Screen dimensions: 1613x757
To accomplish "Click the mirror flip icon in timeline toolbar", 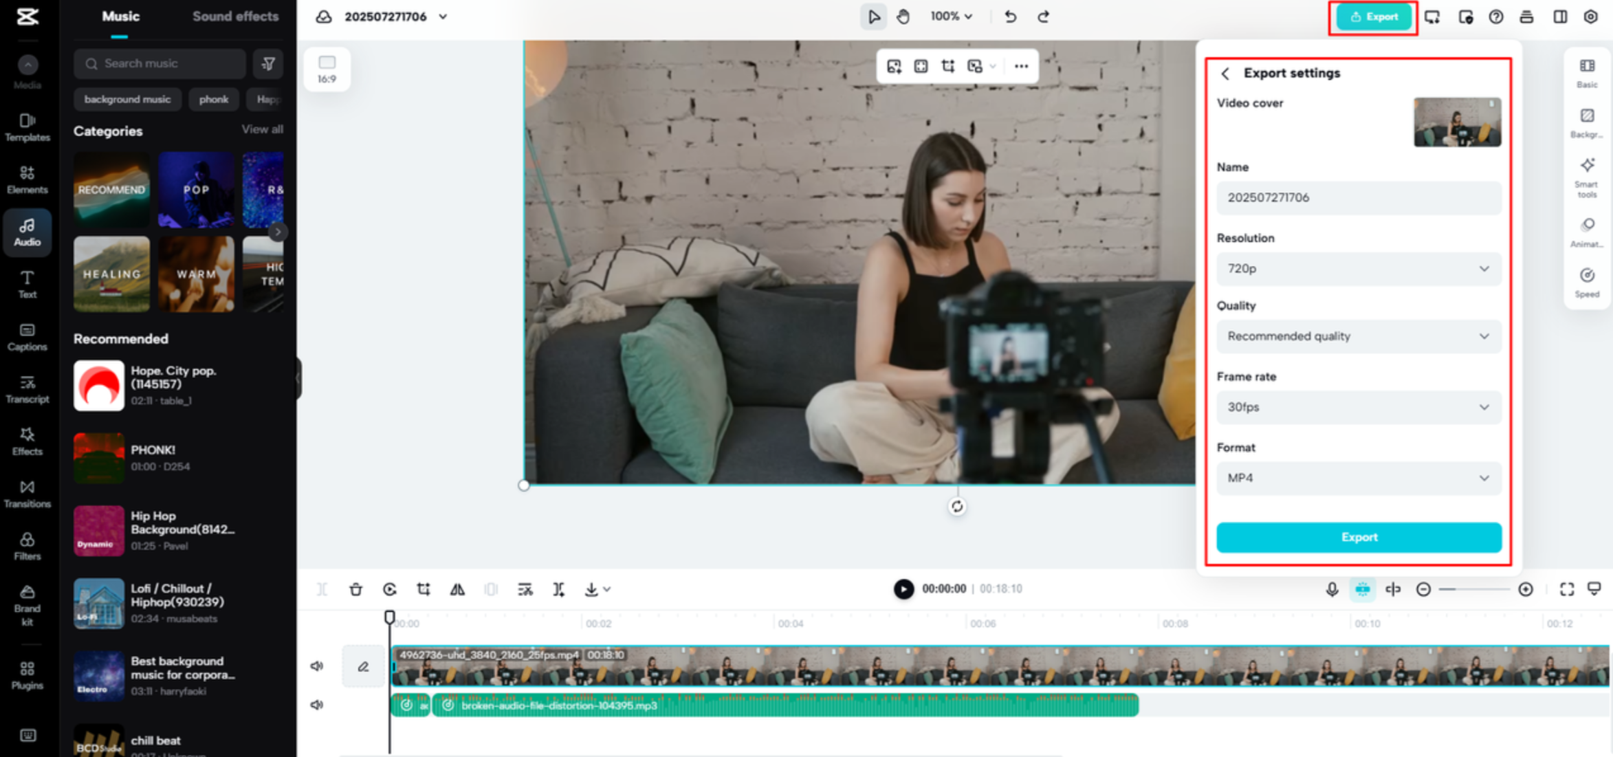I will pyautogui.click(x=457, y=589).
